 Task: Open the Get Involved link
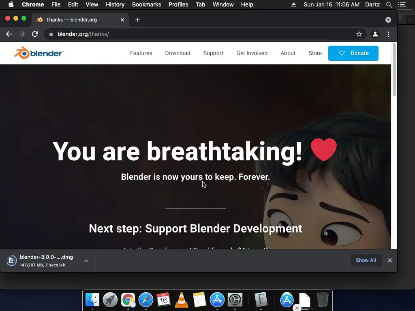[252, 53]
